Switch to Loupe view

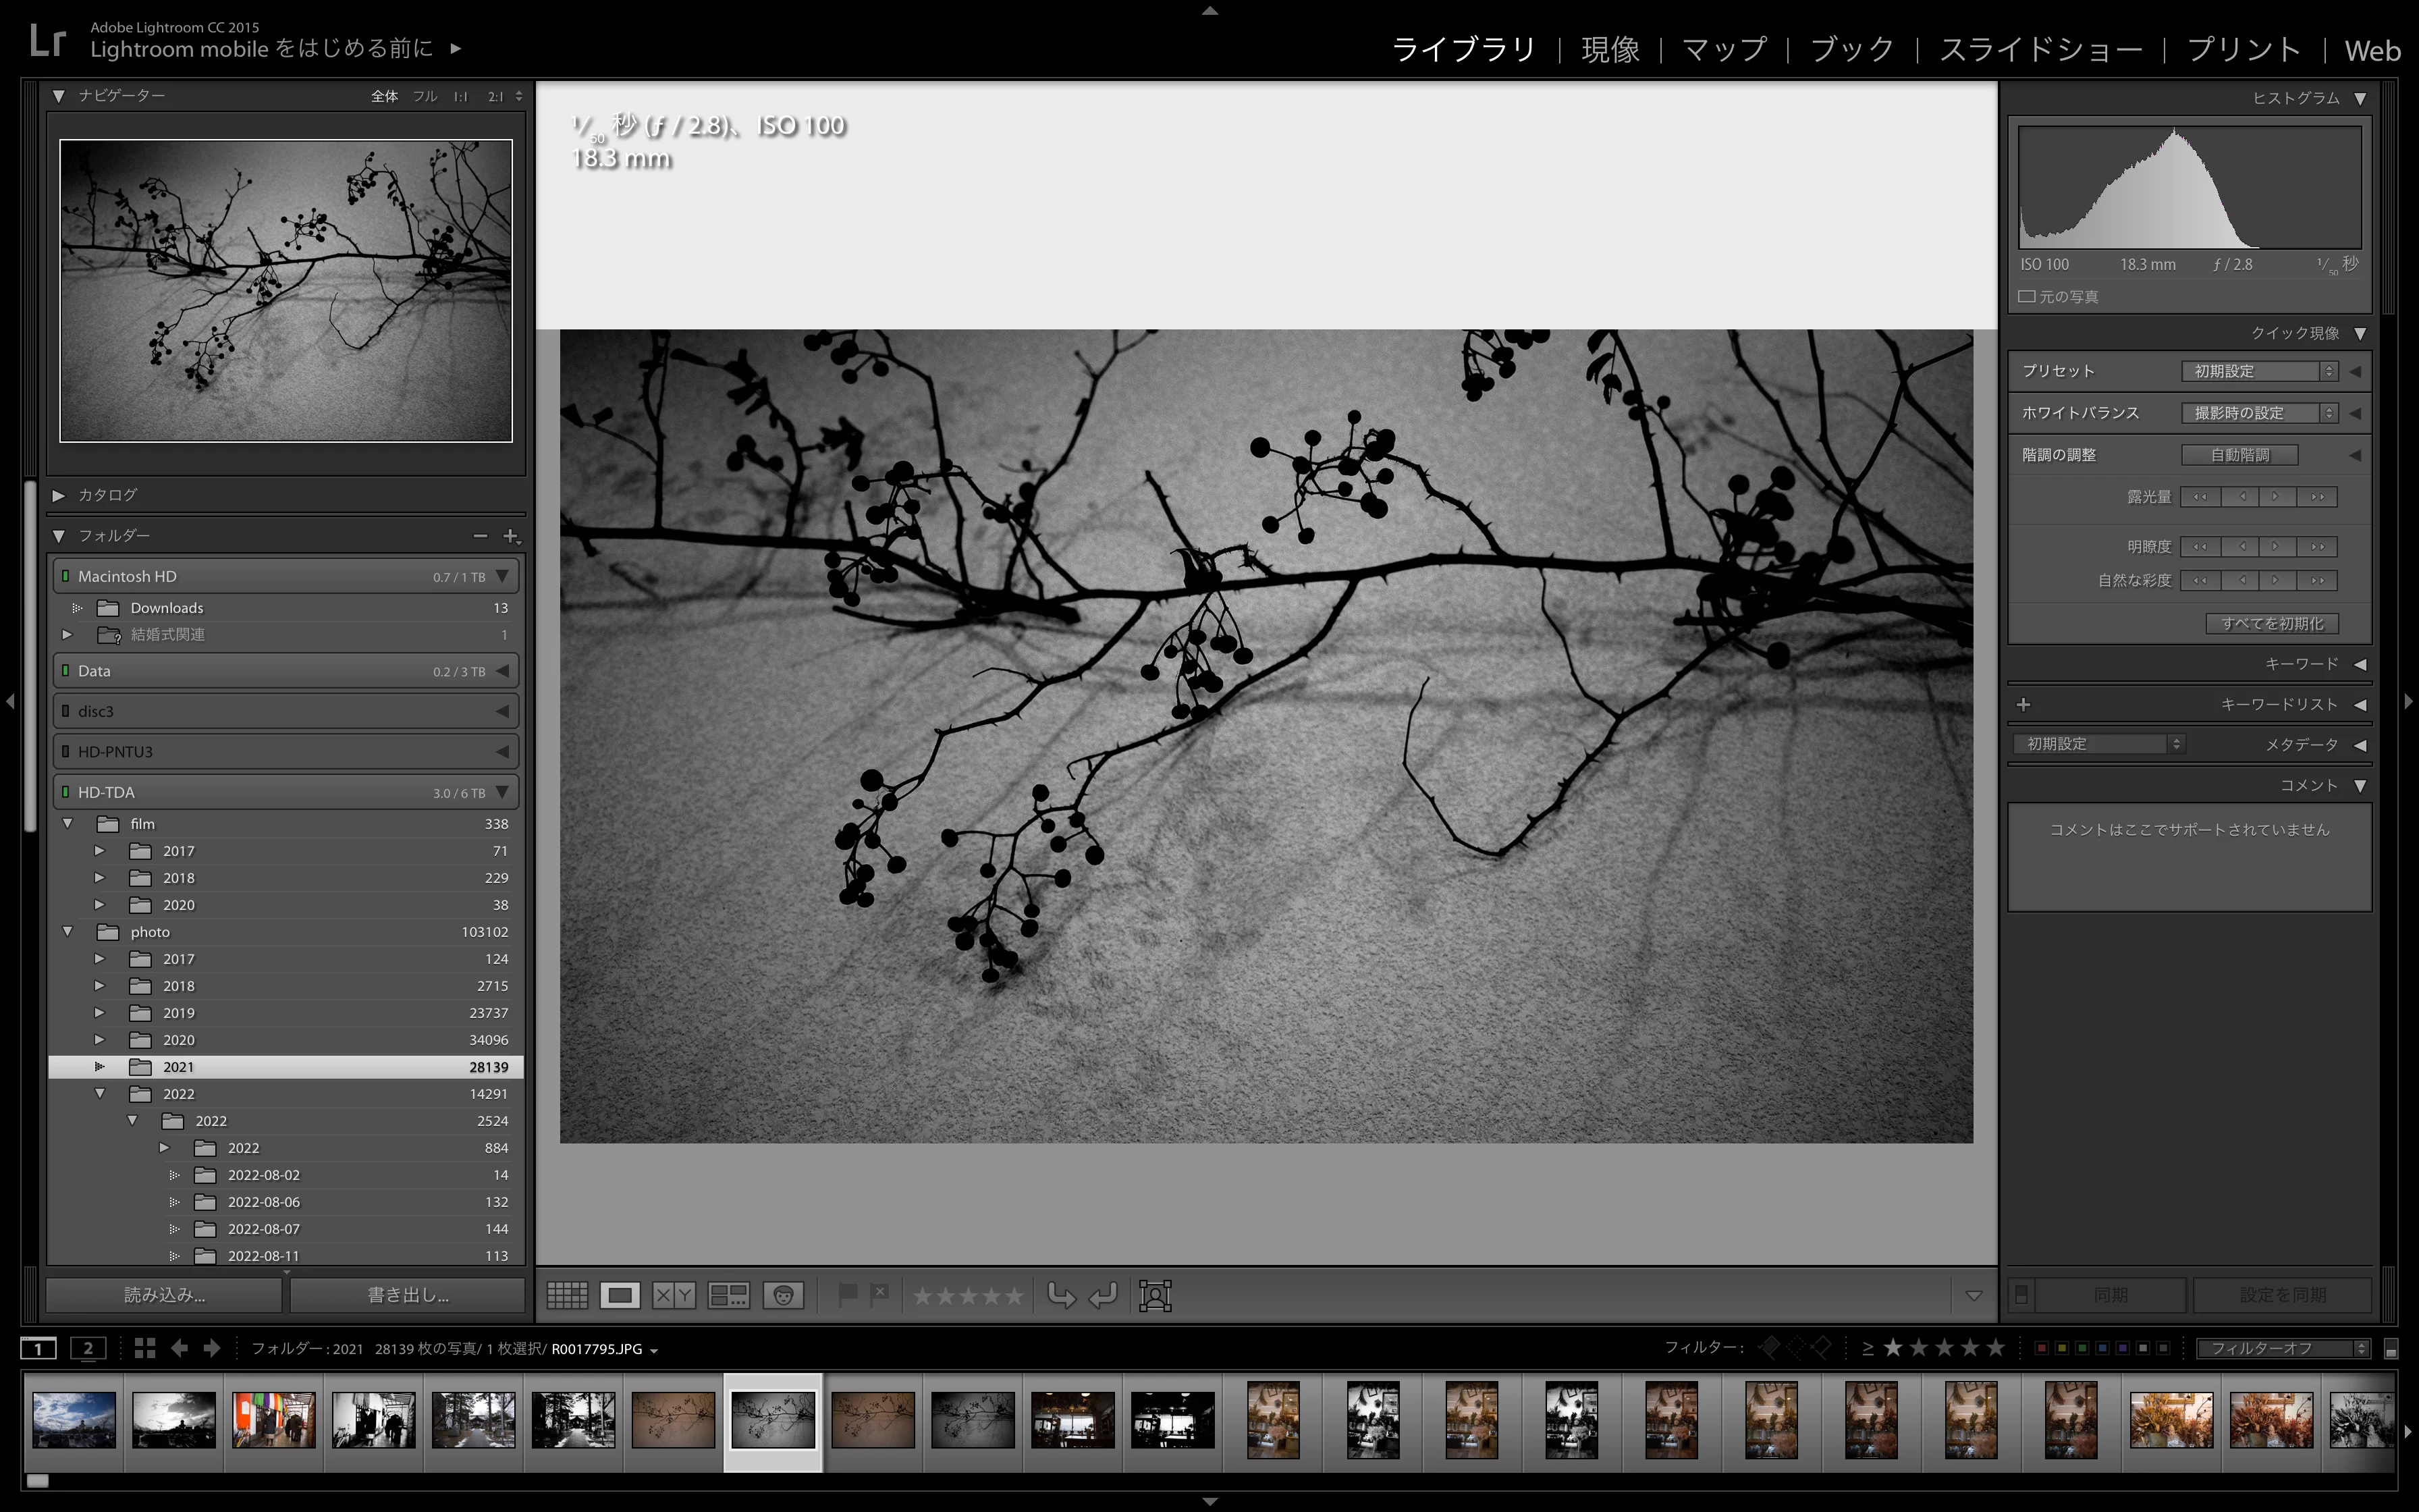tap(620, 1295)
